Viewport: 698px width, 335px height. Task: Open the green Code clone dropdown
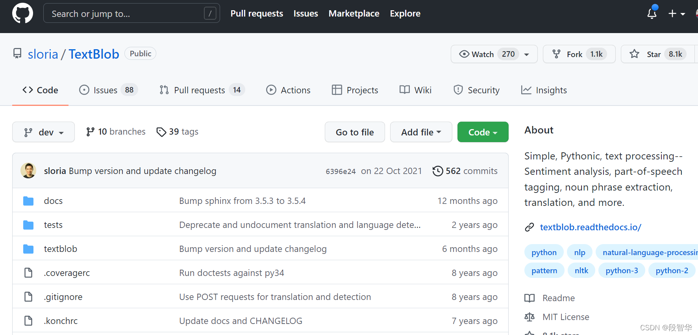[483, 132]
